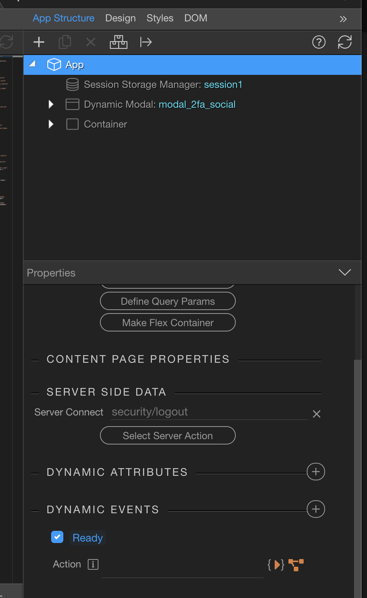The image size is (367, 598).
Task: Add a new dynamic attribute
Action: (316, 472)
